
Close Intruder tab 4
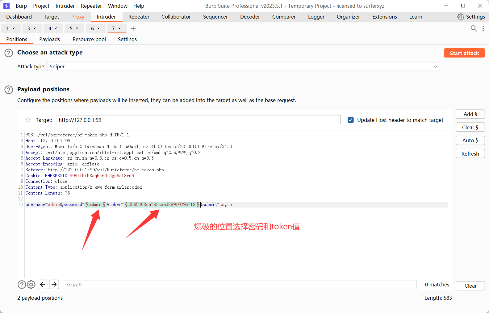coord(56,28)
